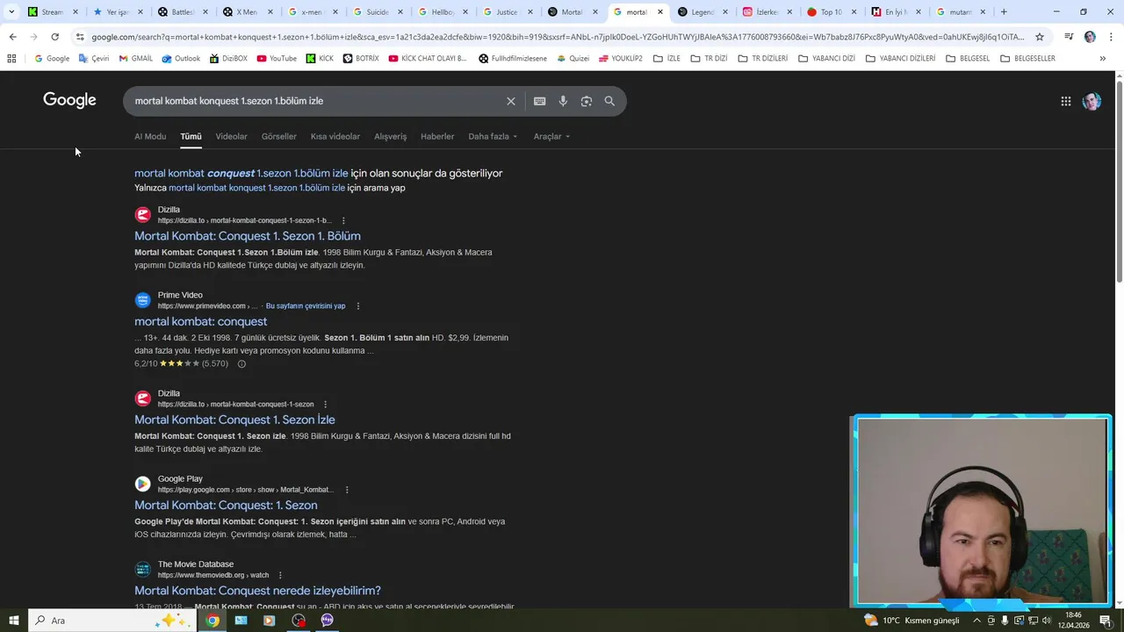Open the weather widget in the taskbar
Screen dimensions: 1124x632
click(911, 620)
